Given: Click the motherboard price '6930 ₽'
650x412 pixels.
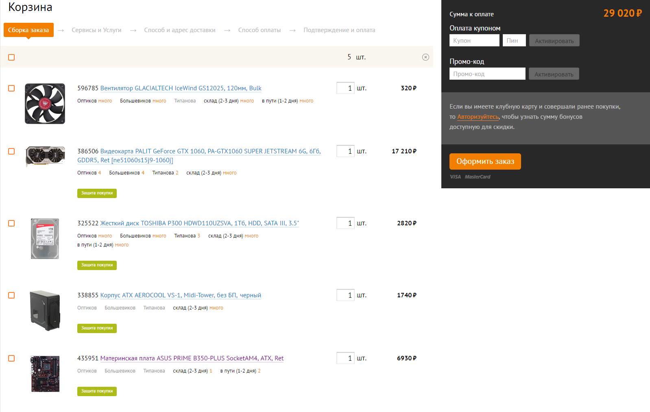Looking at the screenshot, I should (407, 358).
